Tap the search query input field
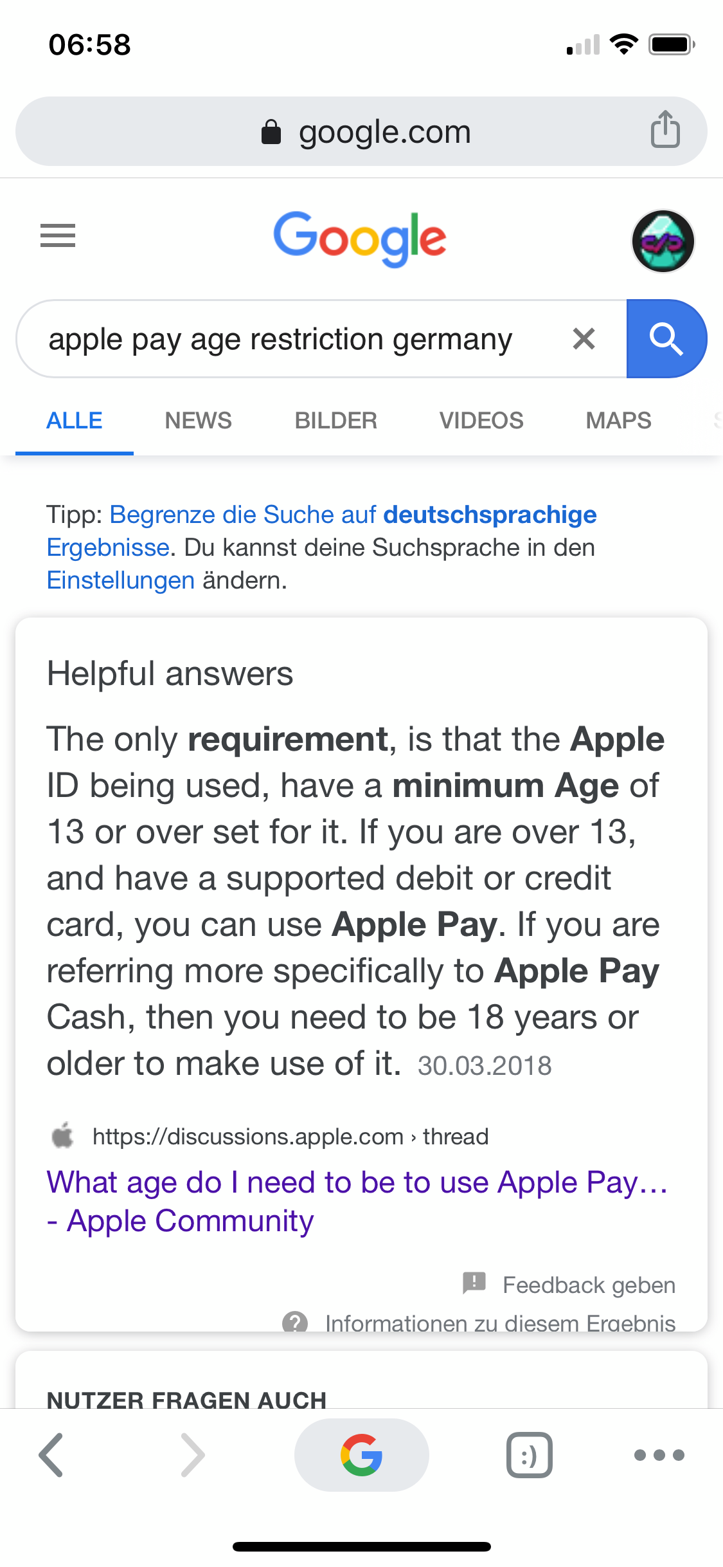Image resolution: width=723 pixels, height=1567 pixels. (280, 339)
